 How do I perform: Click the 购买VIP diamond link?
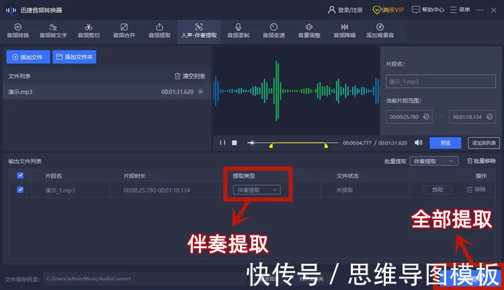tap(388, 10)
